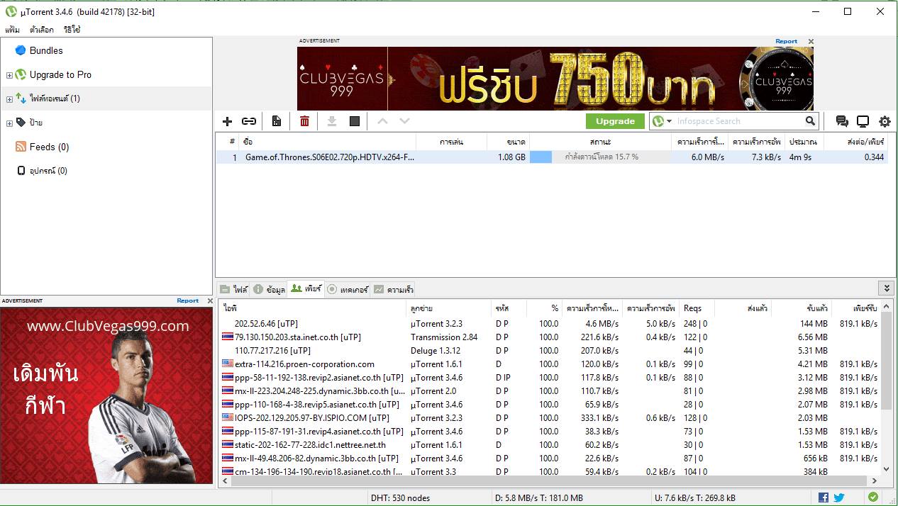Click the peers list vertical scrollbar thumb

(886, 361)
